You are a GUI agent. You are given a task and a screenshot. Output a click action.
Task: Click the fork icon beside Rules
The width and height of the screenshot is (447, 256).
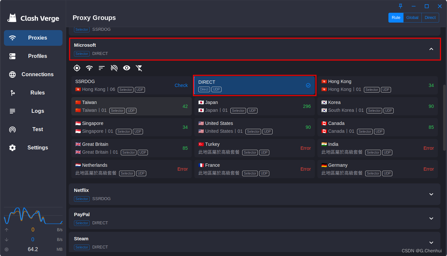(x=12, y=93)
